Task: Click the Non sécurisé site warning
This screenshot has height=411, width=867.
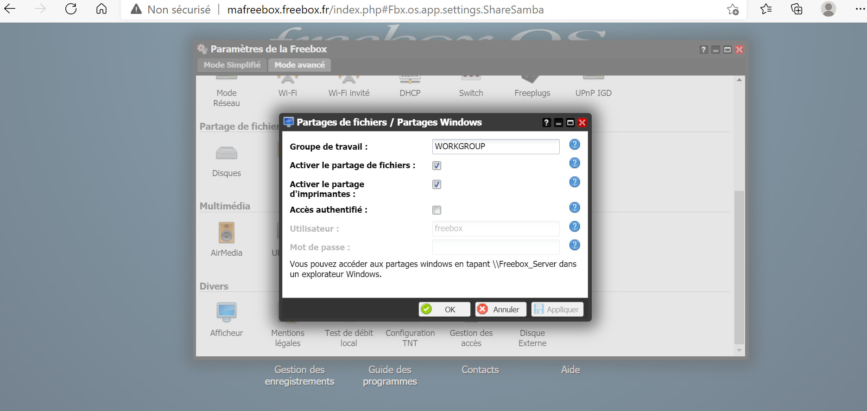Action: (171, 10)
